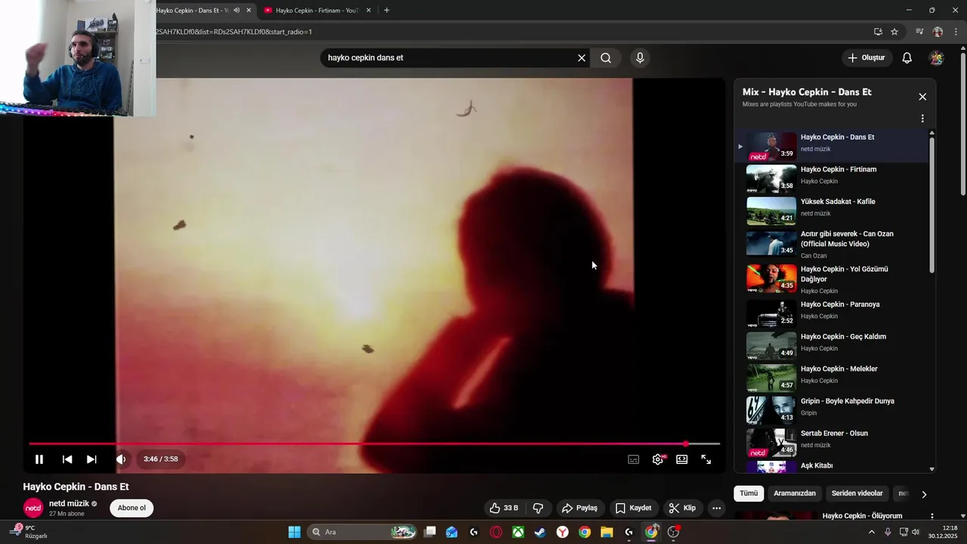Show more filter chips with the right chevron
This screenshot has width=967, height=544.
click(x=923, y=494)
